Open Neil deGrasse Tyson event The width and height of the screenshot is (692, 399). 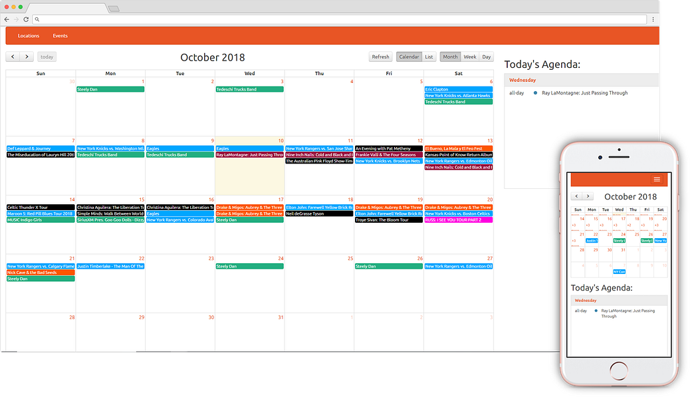(319, 213)
